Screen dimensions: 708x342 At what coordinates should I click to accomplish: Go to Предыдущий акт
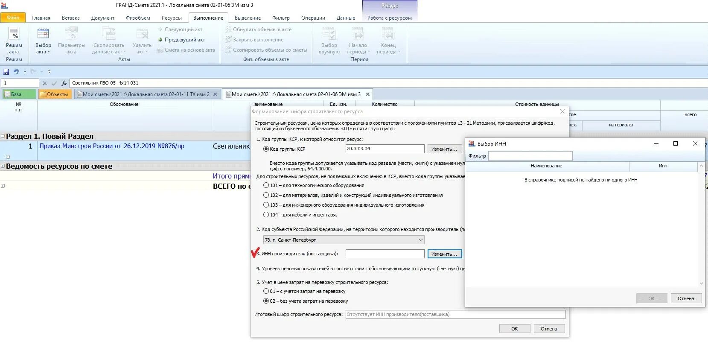click(x=181, y=40)
